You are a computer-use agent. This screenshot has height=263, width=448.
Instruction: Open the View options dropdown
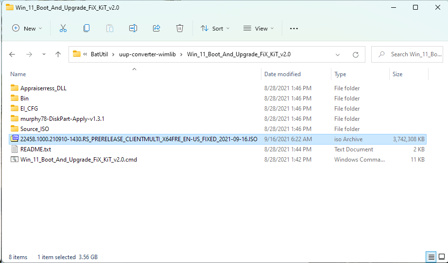click(258, 29)
